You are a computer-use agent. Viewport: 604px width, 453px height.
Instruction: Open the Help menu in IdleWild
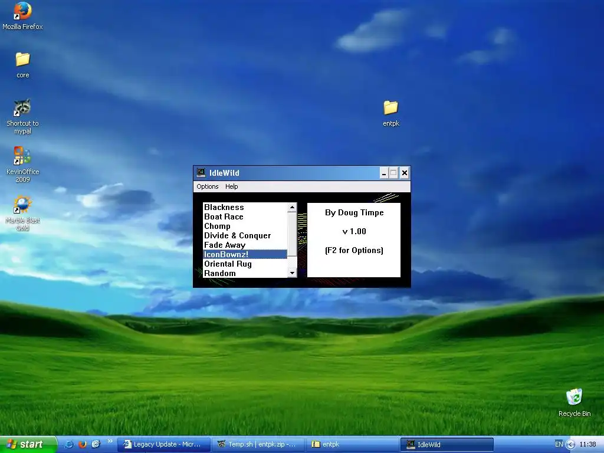[x=231, y=186]
